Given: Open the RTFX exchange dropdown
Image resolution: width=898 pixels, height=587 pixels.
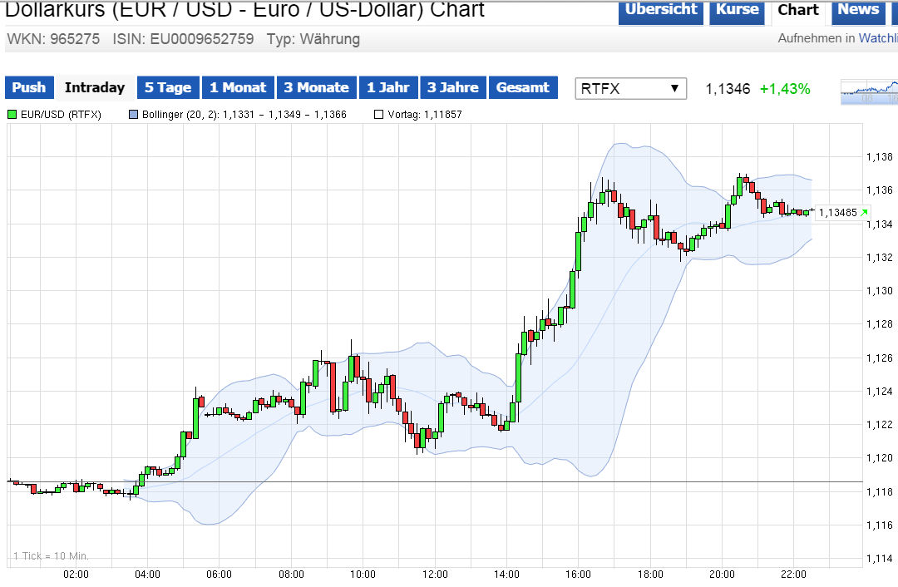Looking at the screenshot, I should 630,89.
